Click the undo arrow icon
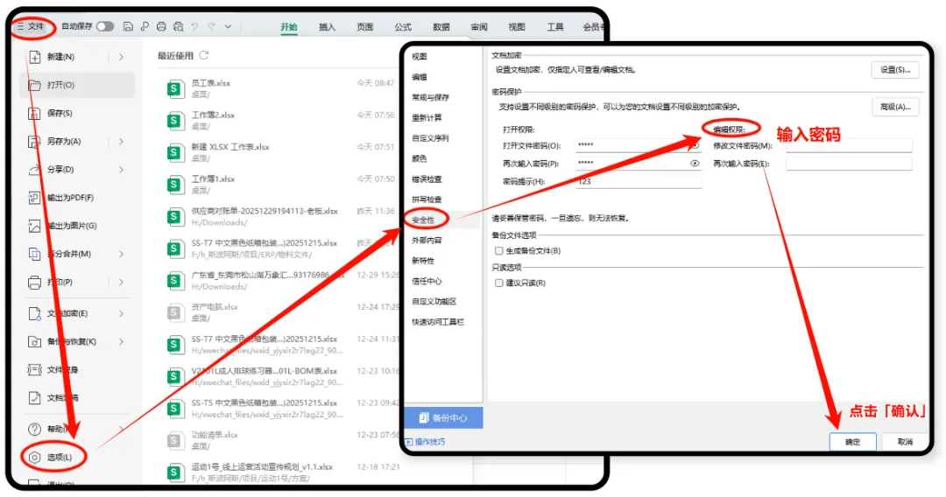The height and width of the screenshot is (497, 946). point(194,26)
